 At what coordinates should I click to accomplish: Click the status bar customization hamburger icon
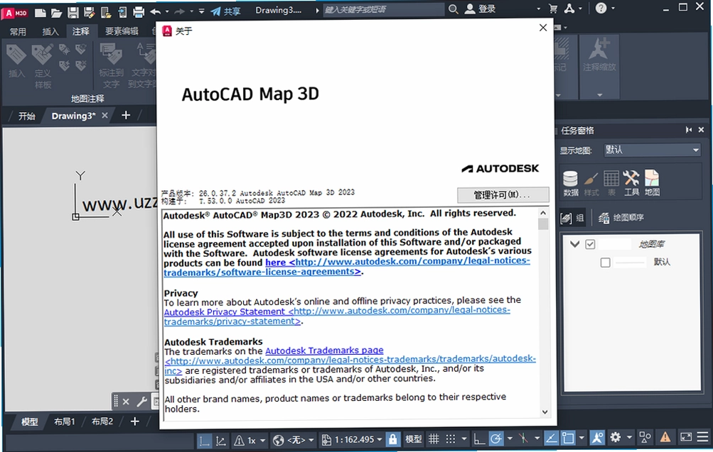pyautogui.click(x=703, y=437)
